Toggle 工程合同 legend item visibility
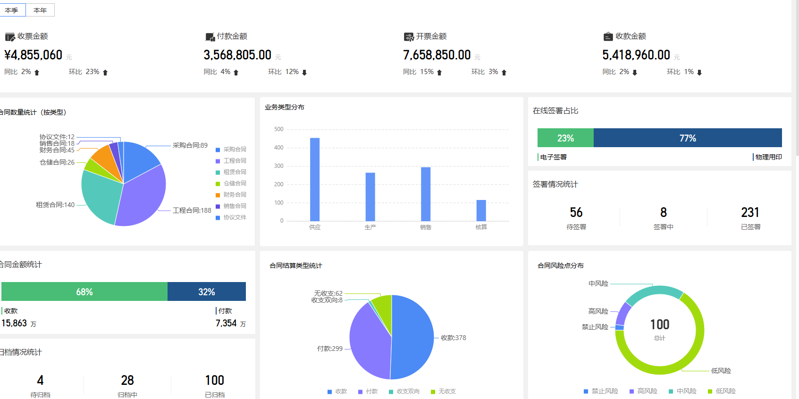799x399 pixels. [x=231, y=161]
